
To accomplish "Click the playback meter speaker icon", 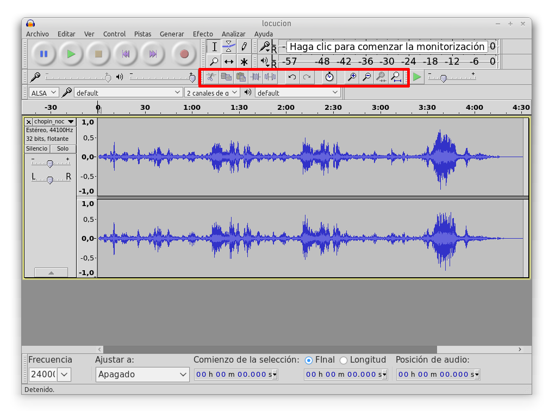I will pyautogui.click(x=264, y=61).
